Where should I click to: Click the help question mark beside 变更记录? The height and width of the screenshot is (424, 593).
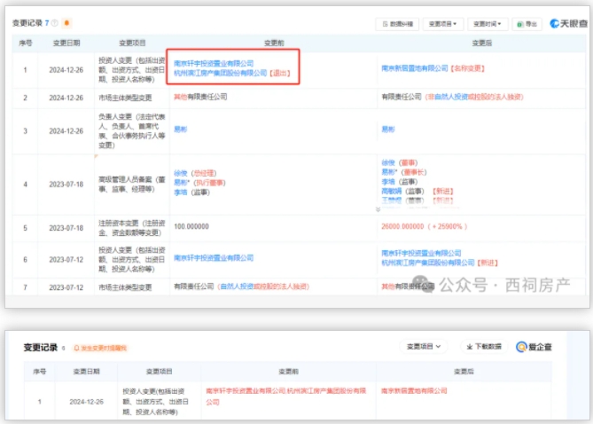(x=56, y=22)
